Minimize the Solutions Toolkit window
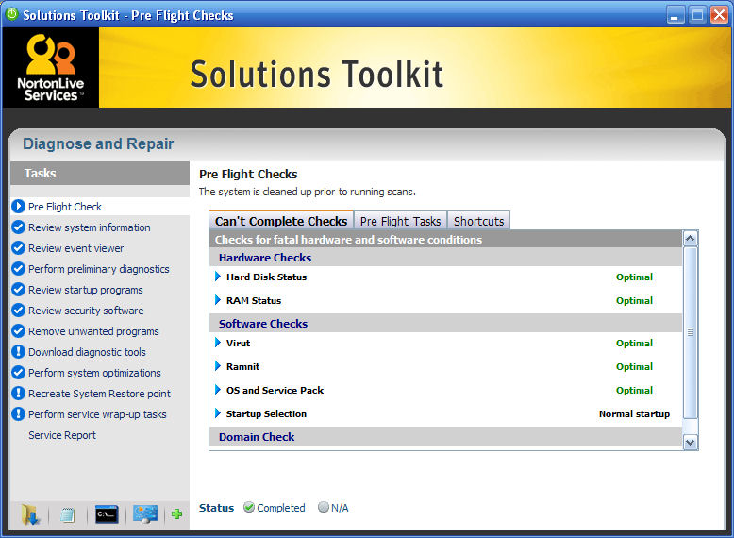Viewport: 734px width, 538px height. [675, 15]
